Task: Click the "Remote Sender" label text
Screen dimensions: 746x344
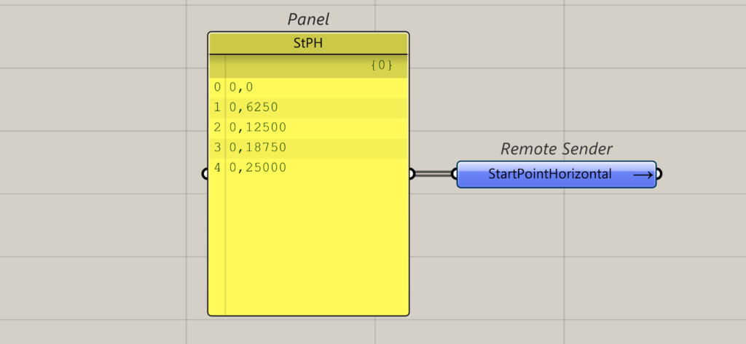Action: click(557, 149)
